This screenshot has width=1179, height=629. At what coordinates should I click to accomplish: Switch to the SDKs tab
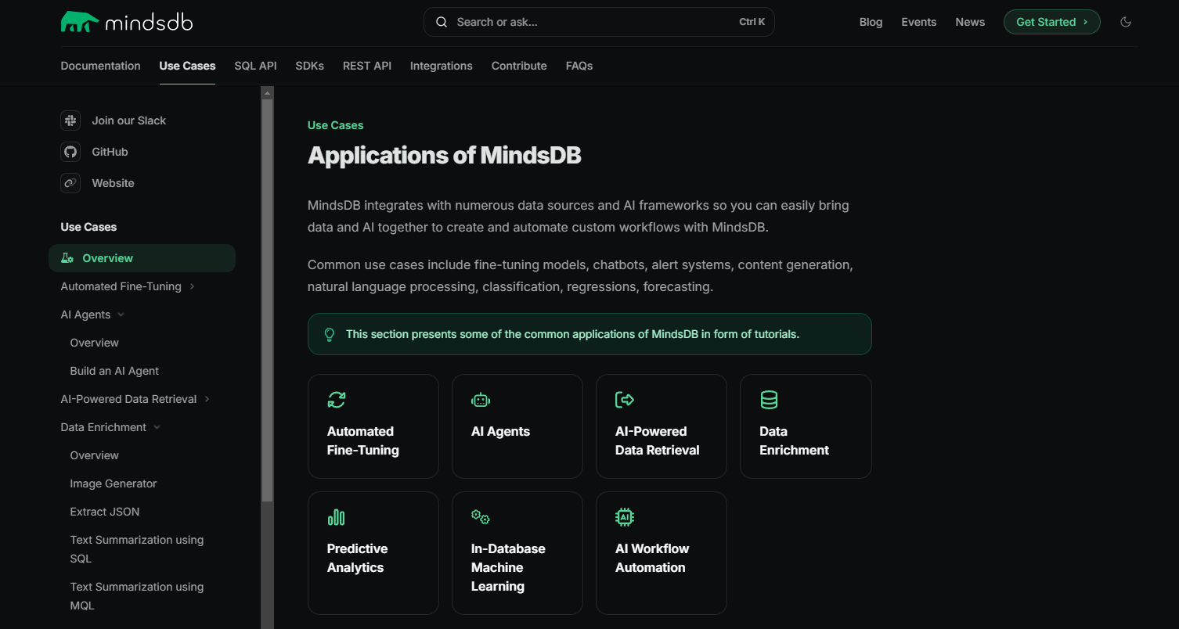click(x=309, y=66)
